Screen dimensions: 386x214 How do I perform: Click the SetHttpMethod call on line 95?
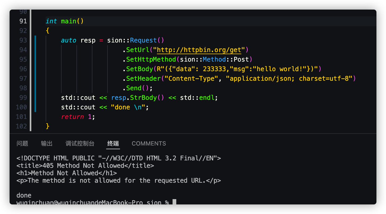click(151, 59)
